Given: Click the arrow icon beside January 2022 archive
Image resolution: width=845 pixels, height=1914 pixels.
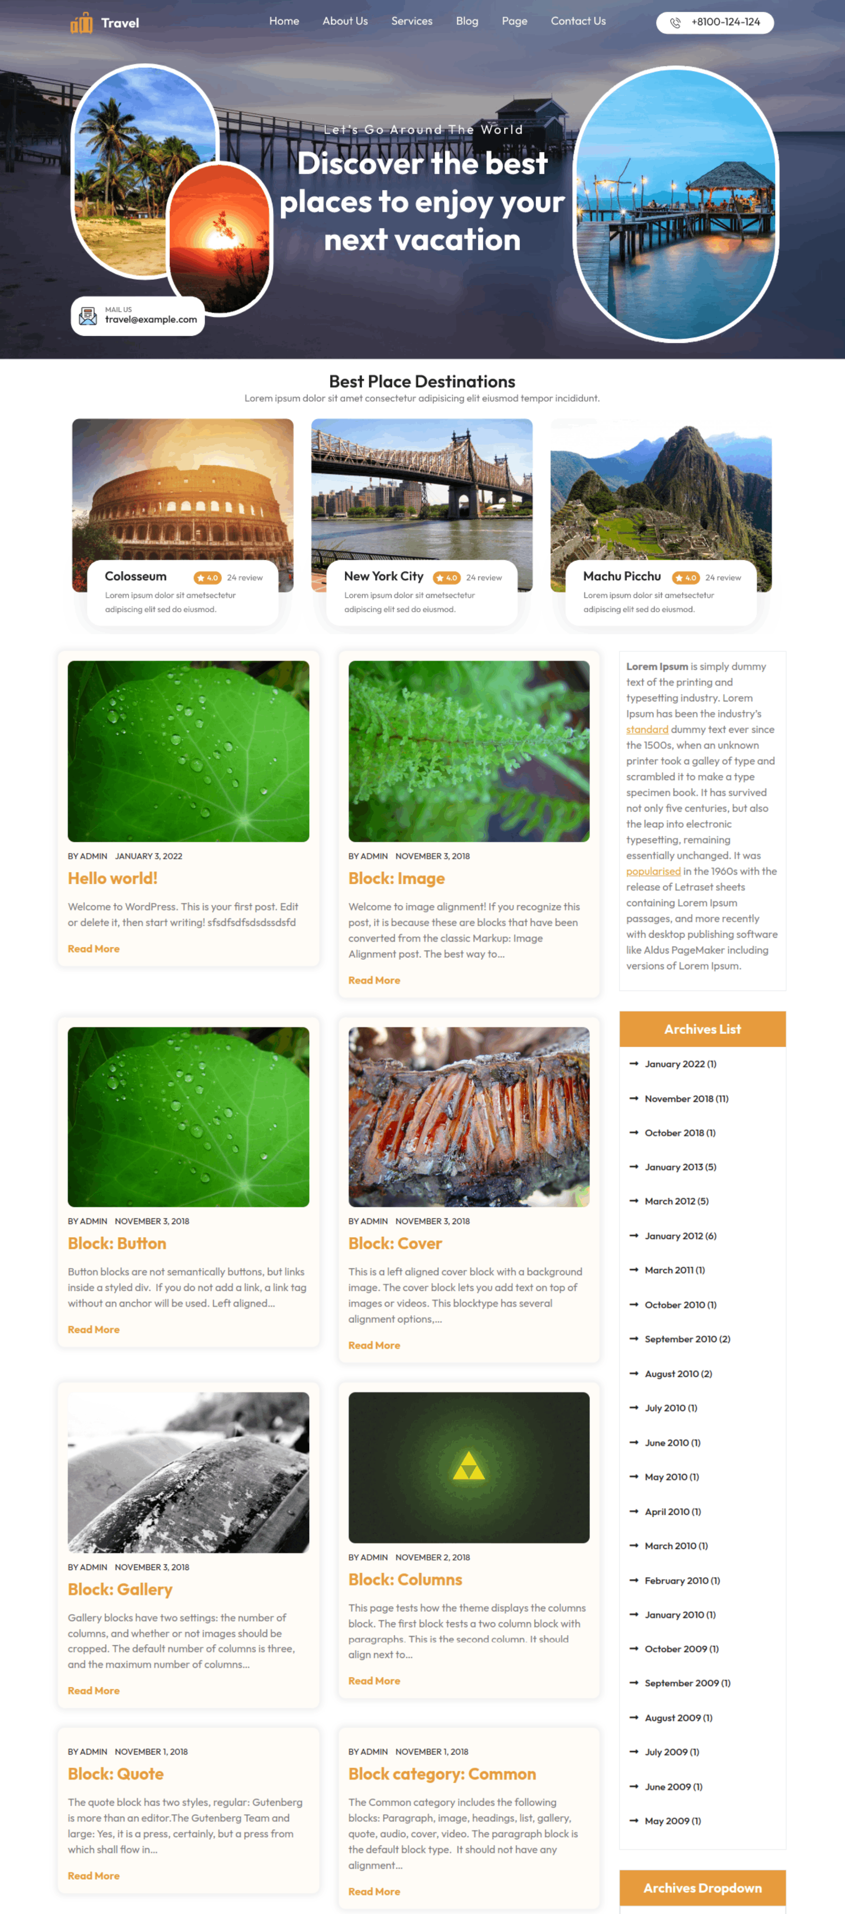Looking at the screenshot, I should tap(634, 1064).
